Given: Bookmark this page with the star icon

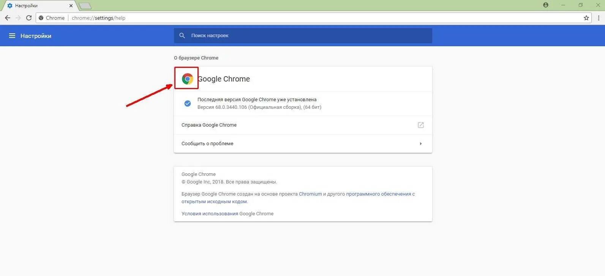Looking at the screenshot, I should tap(586, 18).
